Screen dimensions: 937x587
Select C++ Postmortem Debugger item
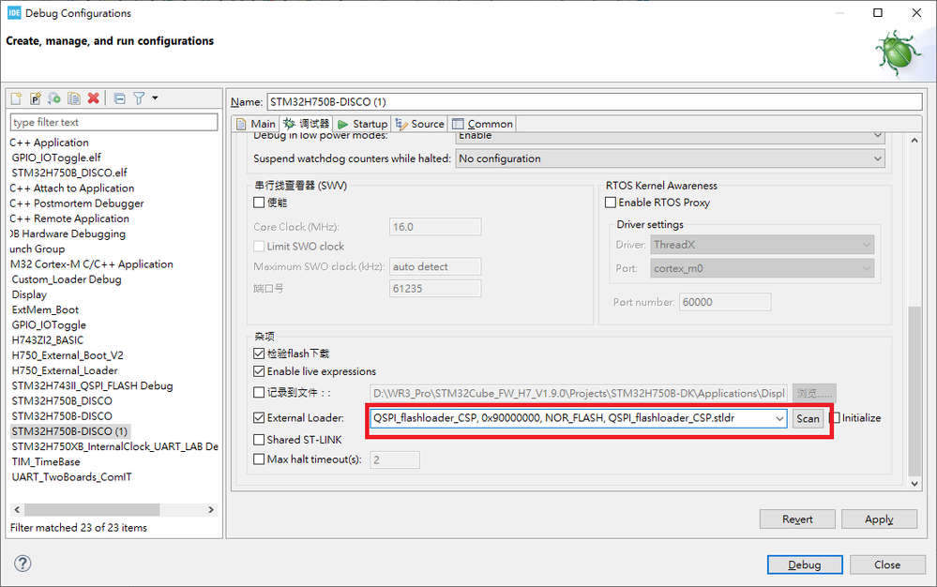click(77, 203)
